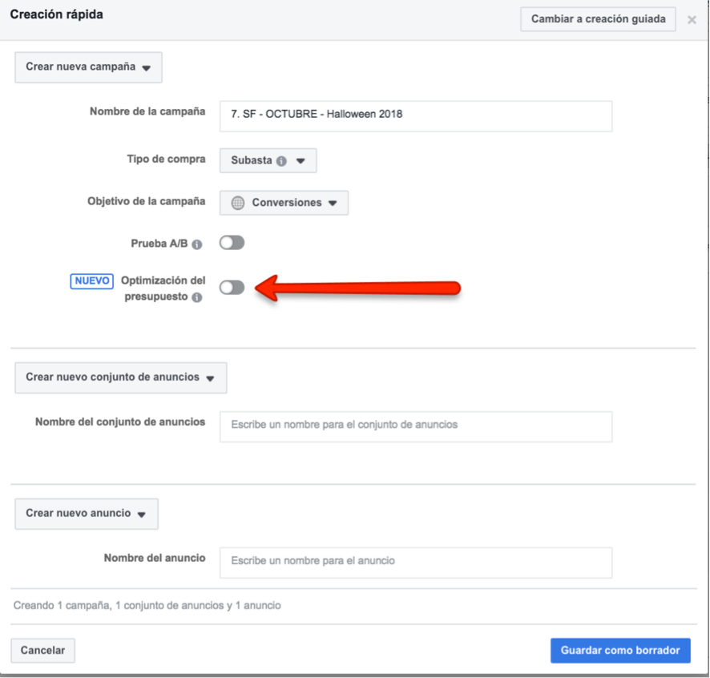Image resolution: width=710 pixels, height=678 pixels.
Task: Enable the Prueba A/B toggle
Action: click(232, 243)
